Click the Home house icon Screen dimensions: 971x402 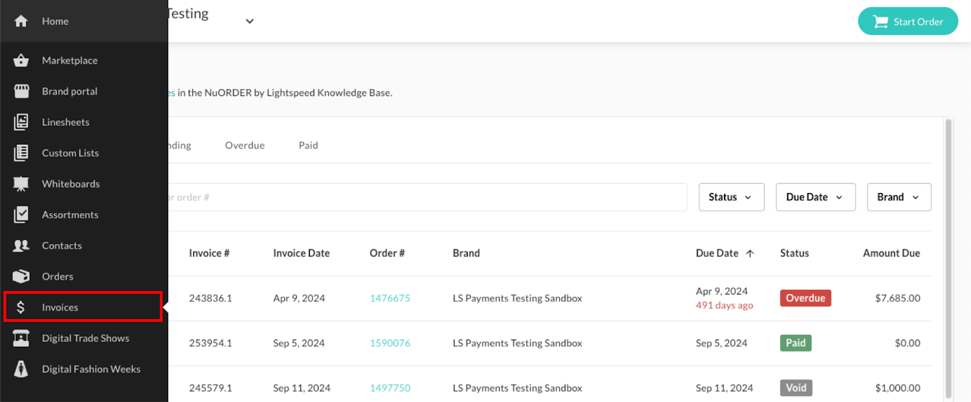pyautogui.click(x=21, y=21)
